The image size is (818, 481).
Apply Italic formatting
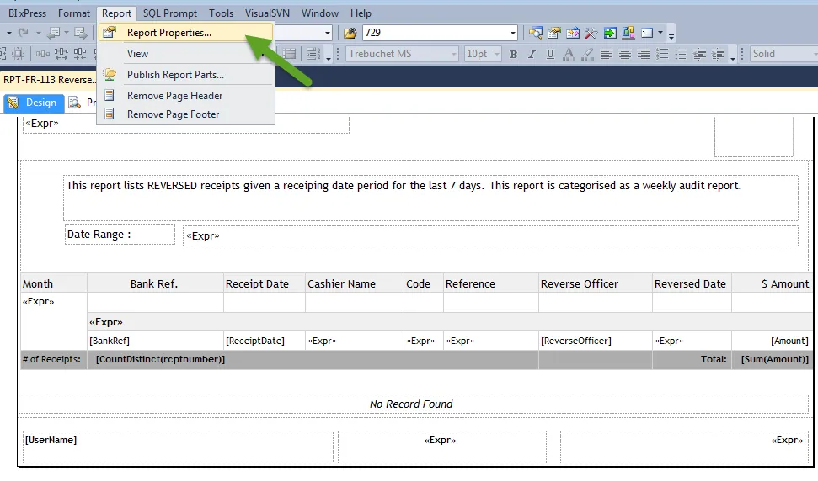tap(532, 54)
